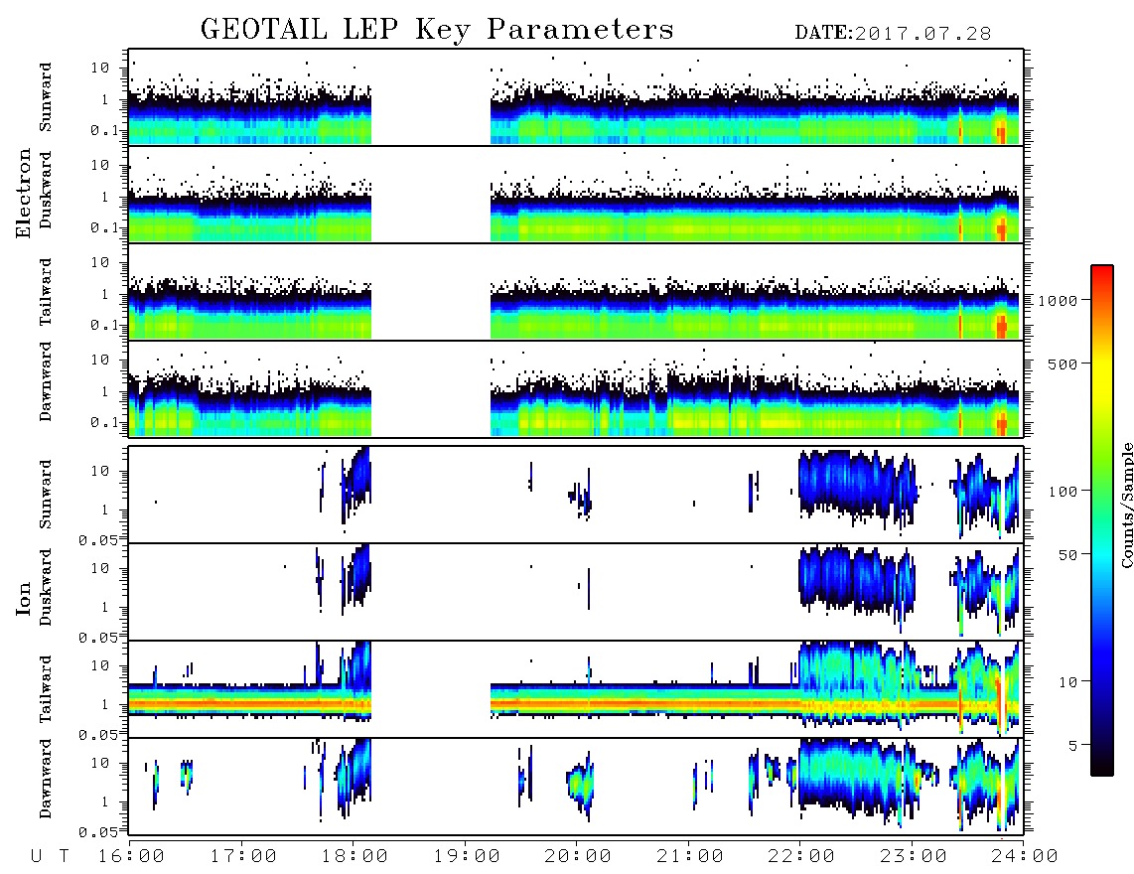Click the Ion Tailward panel label
Screen dimensions: 1134x874
click(46, 689)
